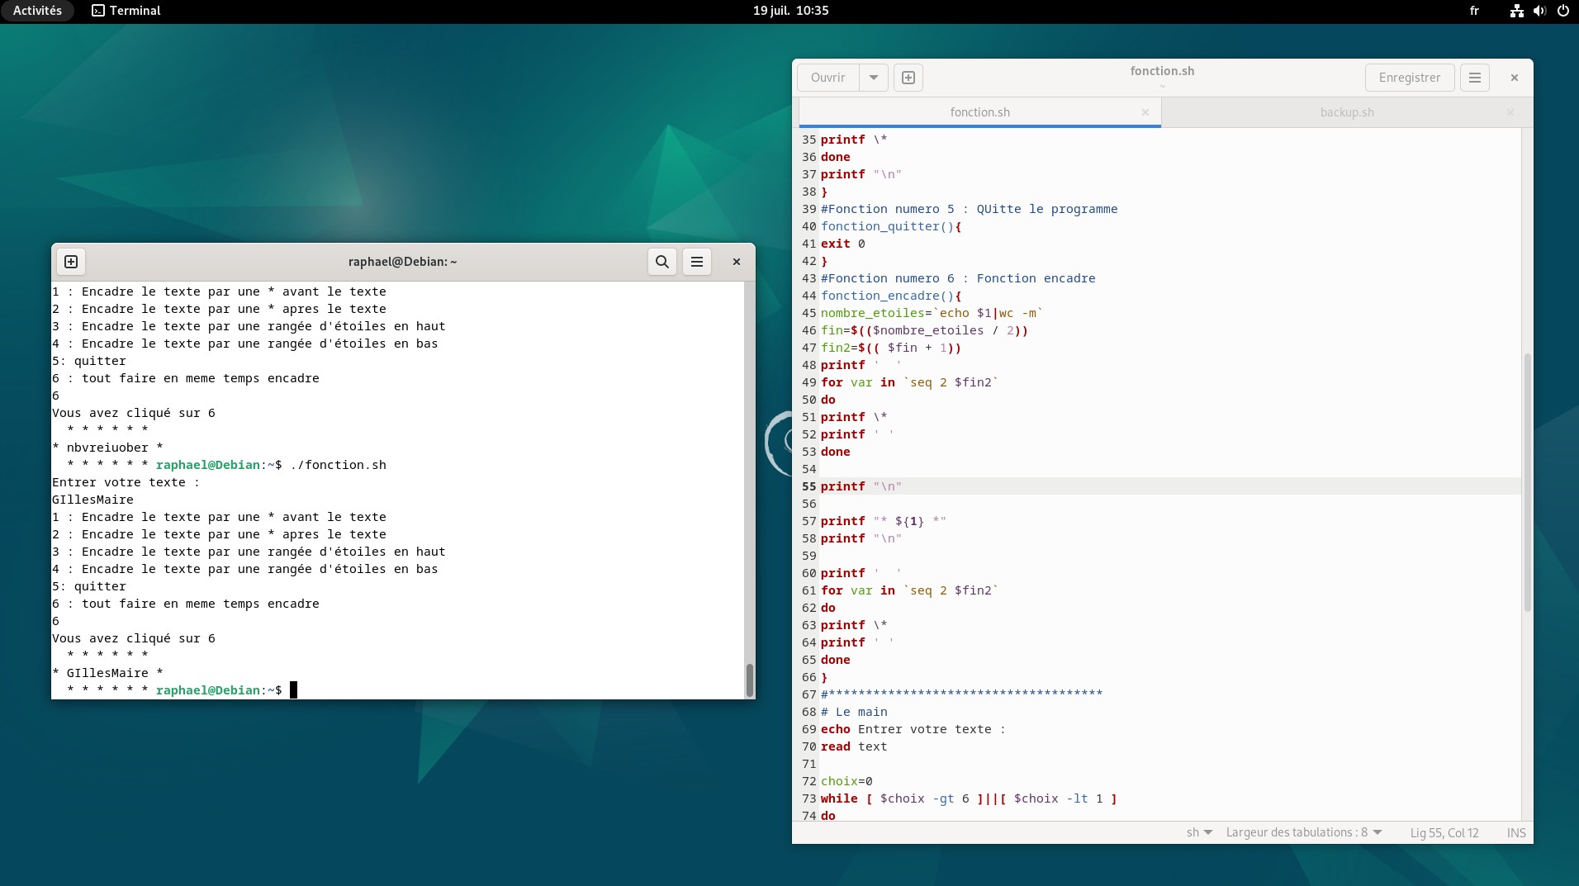Click the new terminal tab icon
This screenshot has height=886, width=1579.
tap(71, 262)
